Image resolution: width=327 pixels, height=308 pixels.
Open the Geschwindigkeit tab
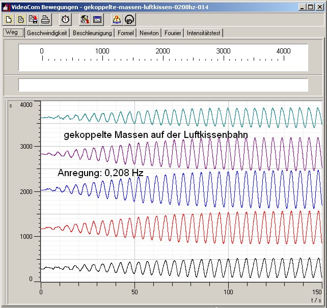coord(47,33)
